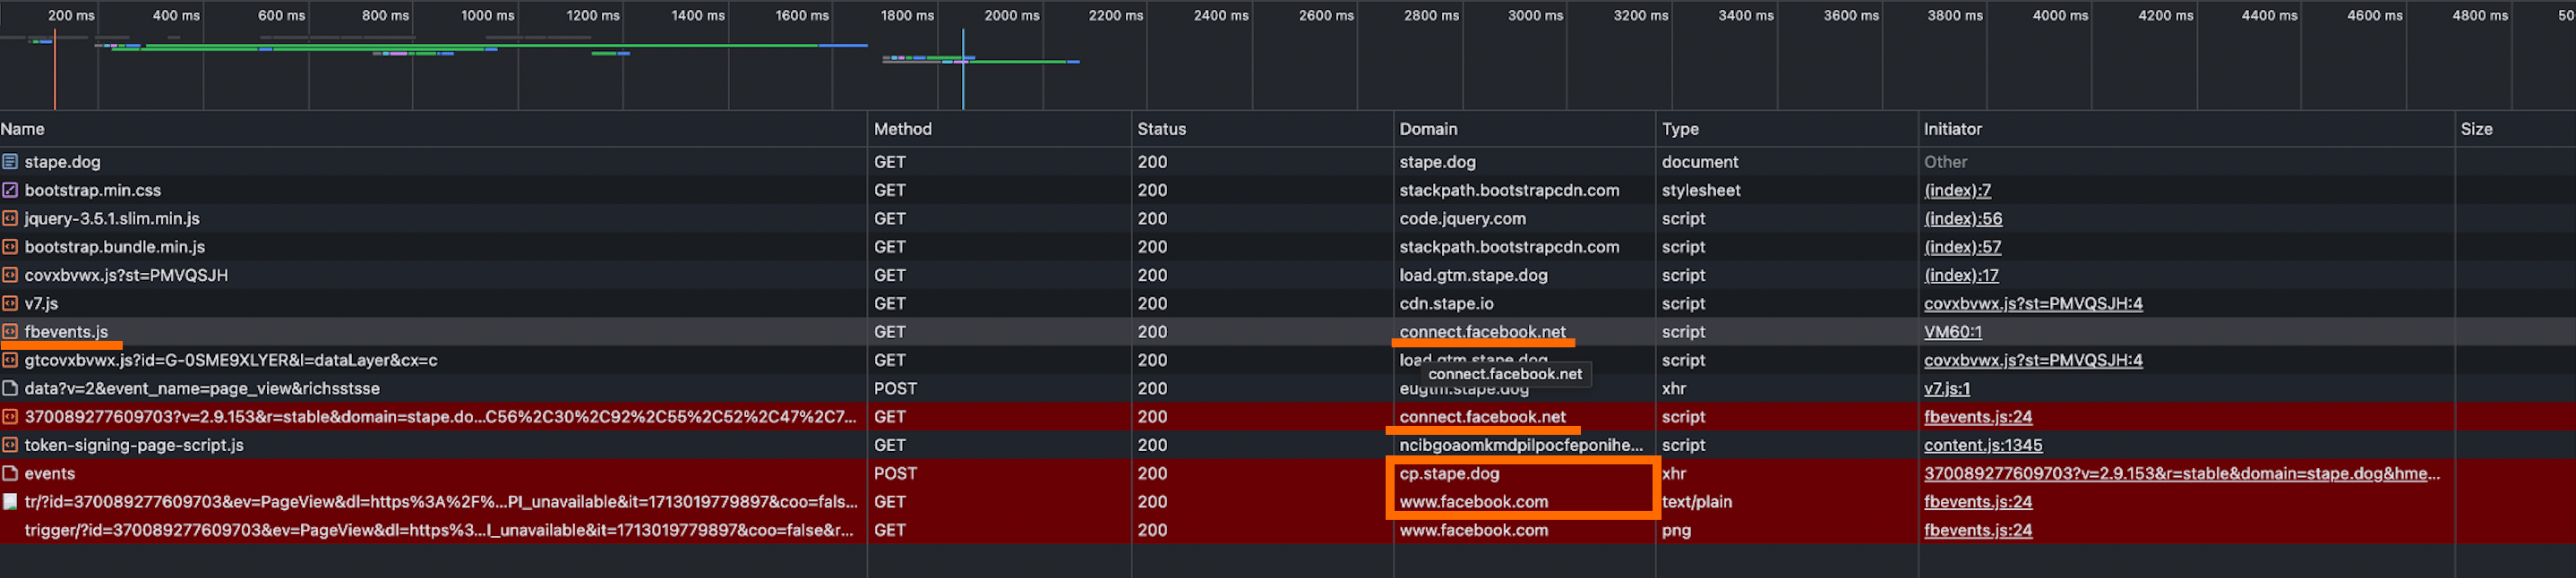Open initiator link (index):17
Image resolution: width=2576 pixels, height=578 pixels.
pos(1961,275)
